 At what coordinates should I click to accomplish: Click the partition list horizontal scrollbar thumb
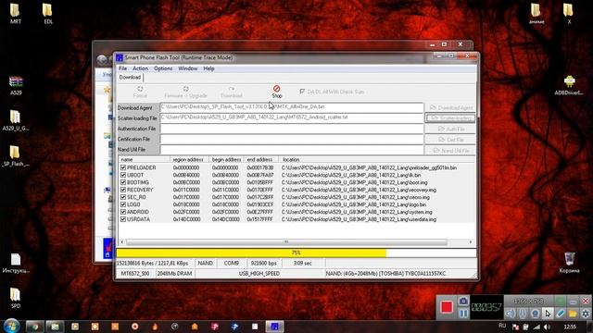coord(286,242)
